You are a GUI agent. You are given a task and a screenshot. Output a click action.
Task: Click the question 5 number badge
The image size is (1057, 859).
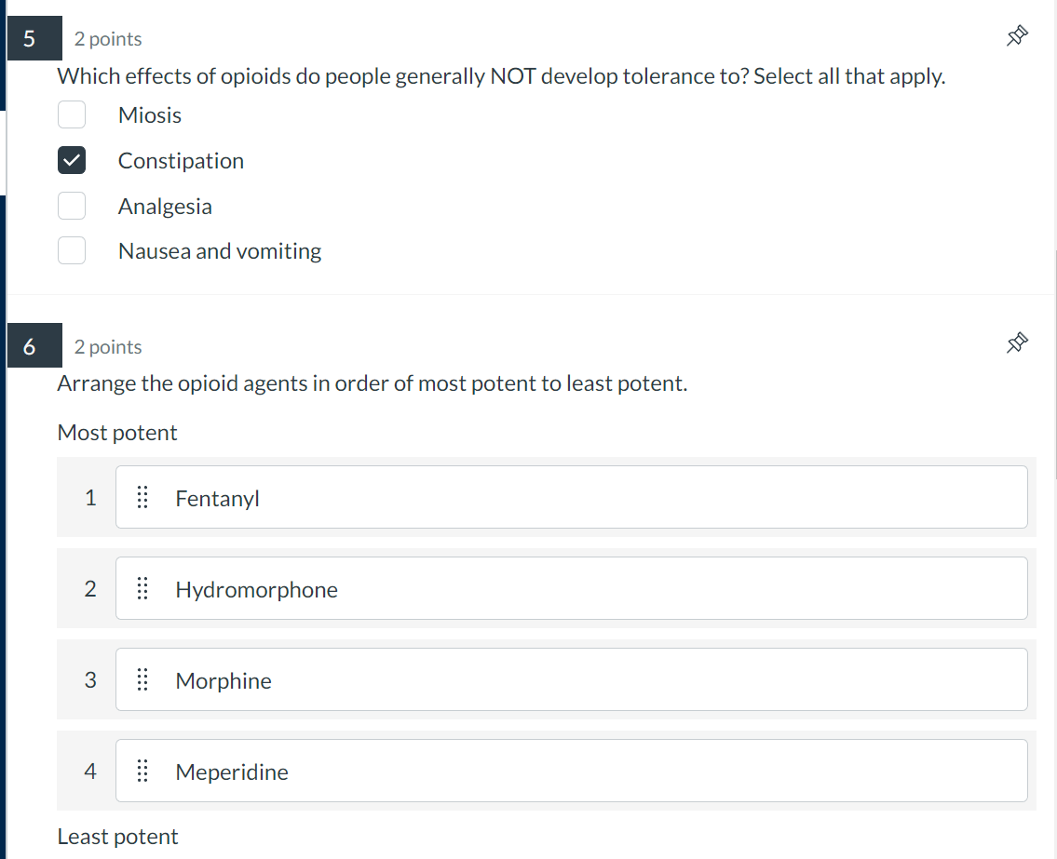[30, 39]
